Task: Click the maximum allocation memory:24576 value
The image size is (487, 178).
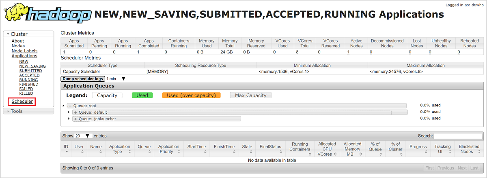Action: (x=396, y=71)
